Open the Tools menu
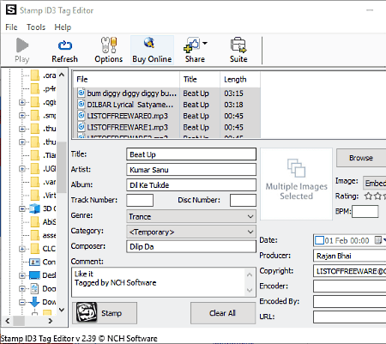Viewport: 386px width, 344px height. (x=36, y=27)
